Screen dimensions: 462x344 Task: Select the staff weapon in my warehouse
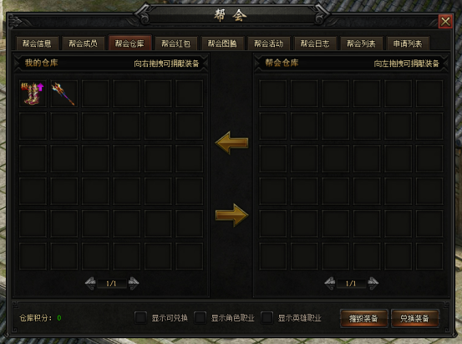click(x=64, y=94)
